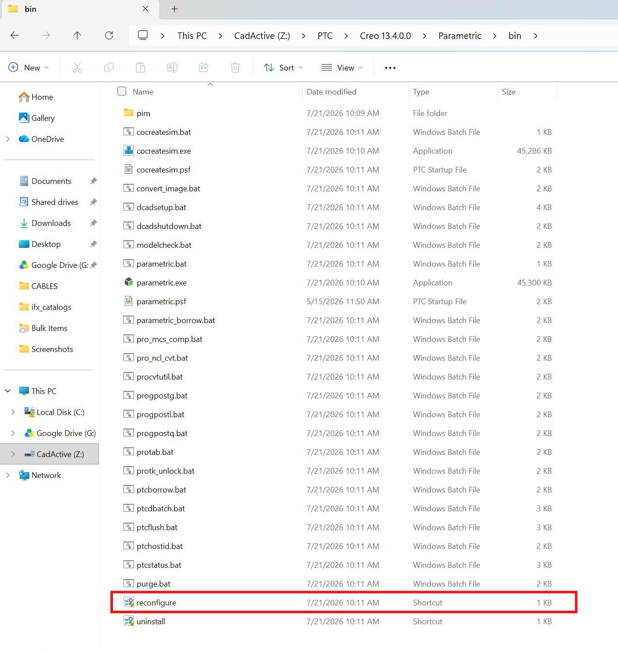Click the Copy icon in toolbar
The height and width of the screenshot is (654, 618).
point(109,67)
